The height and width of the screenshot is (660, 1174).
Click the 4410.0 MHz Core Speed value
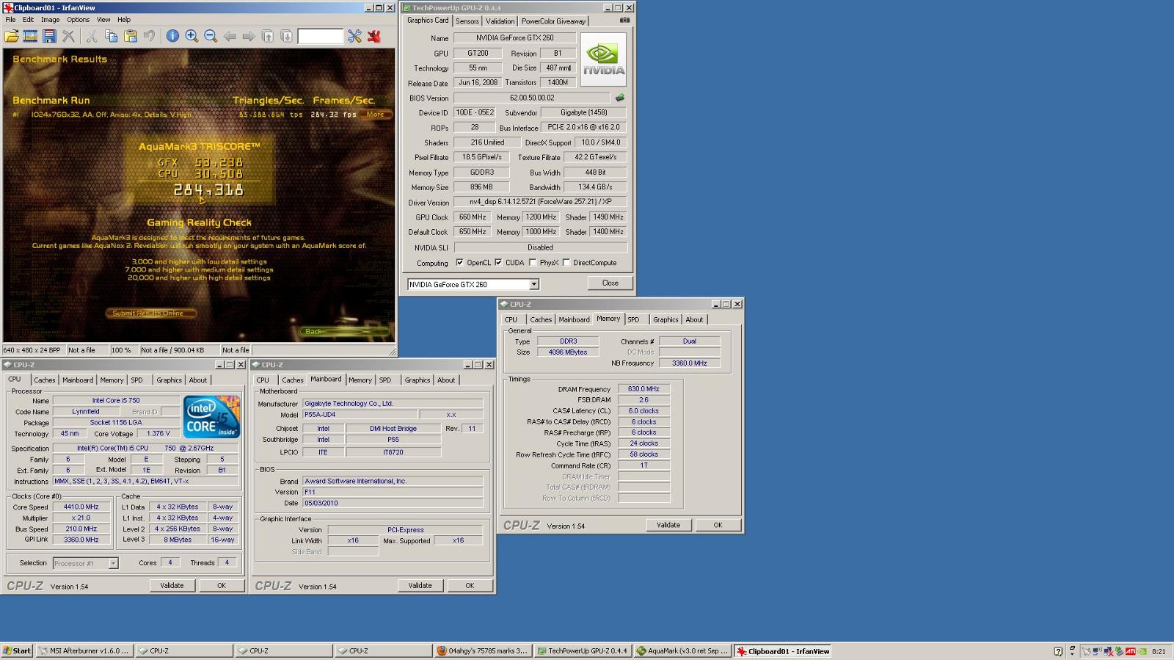tap(81, 507)
